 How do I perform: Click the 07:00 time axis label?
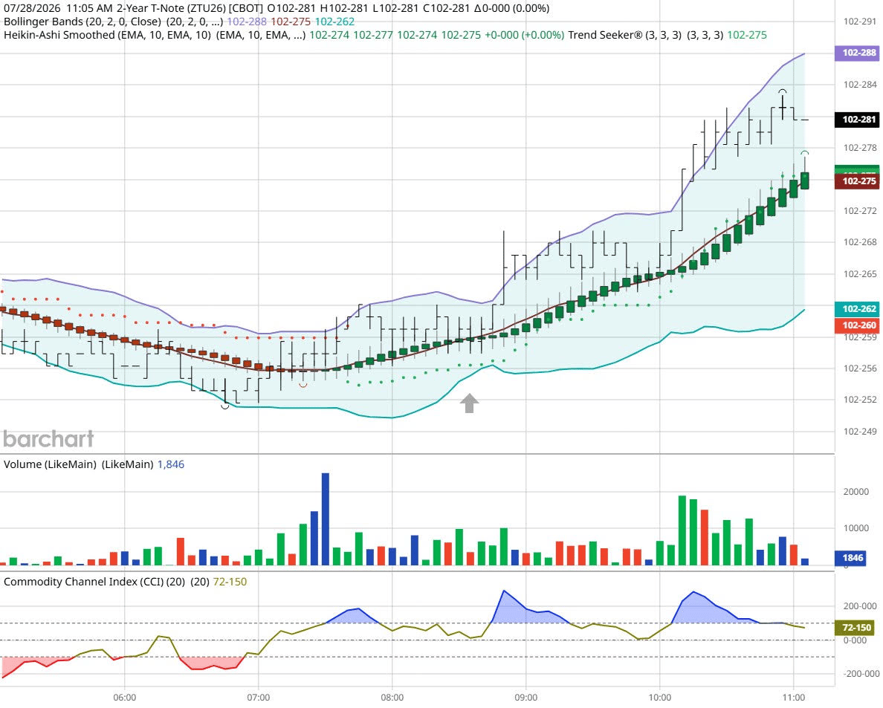pyautogui.click(x=259, y=698)
